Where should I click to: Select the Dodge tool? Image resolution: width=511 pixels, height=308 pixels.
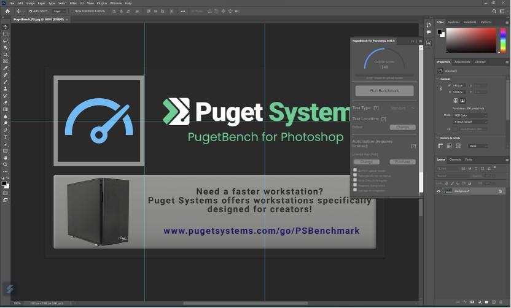click(5, 123)
